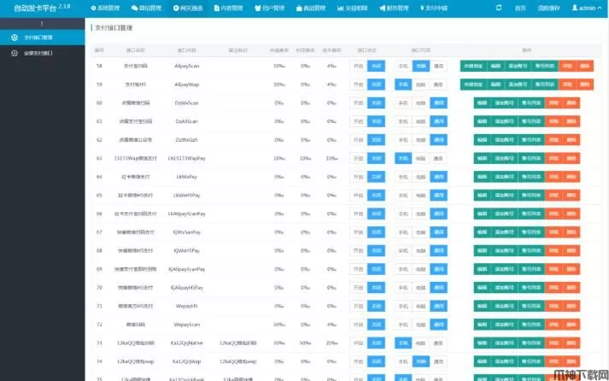
Task: Open 网关通道 via its globe icon
Action: pyautogui.click(x=175, y=7)
